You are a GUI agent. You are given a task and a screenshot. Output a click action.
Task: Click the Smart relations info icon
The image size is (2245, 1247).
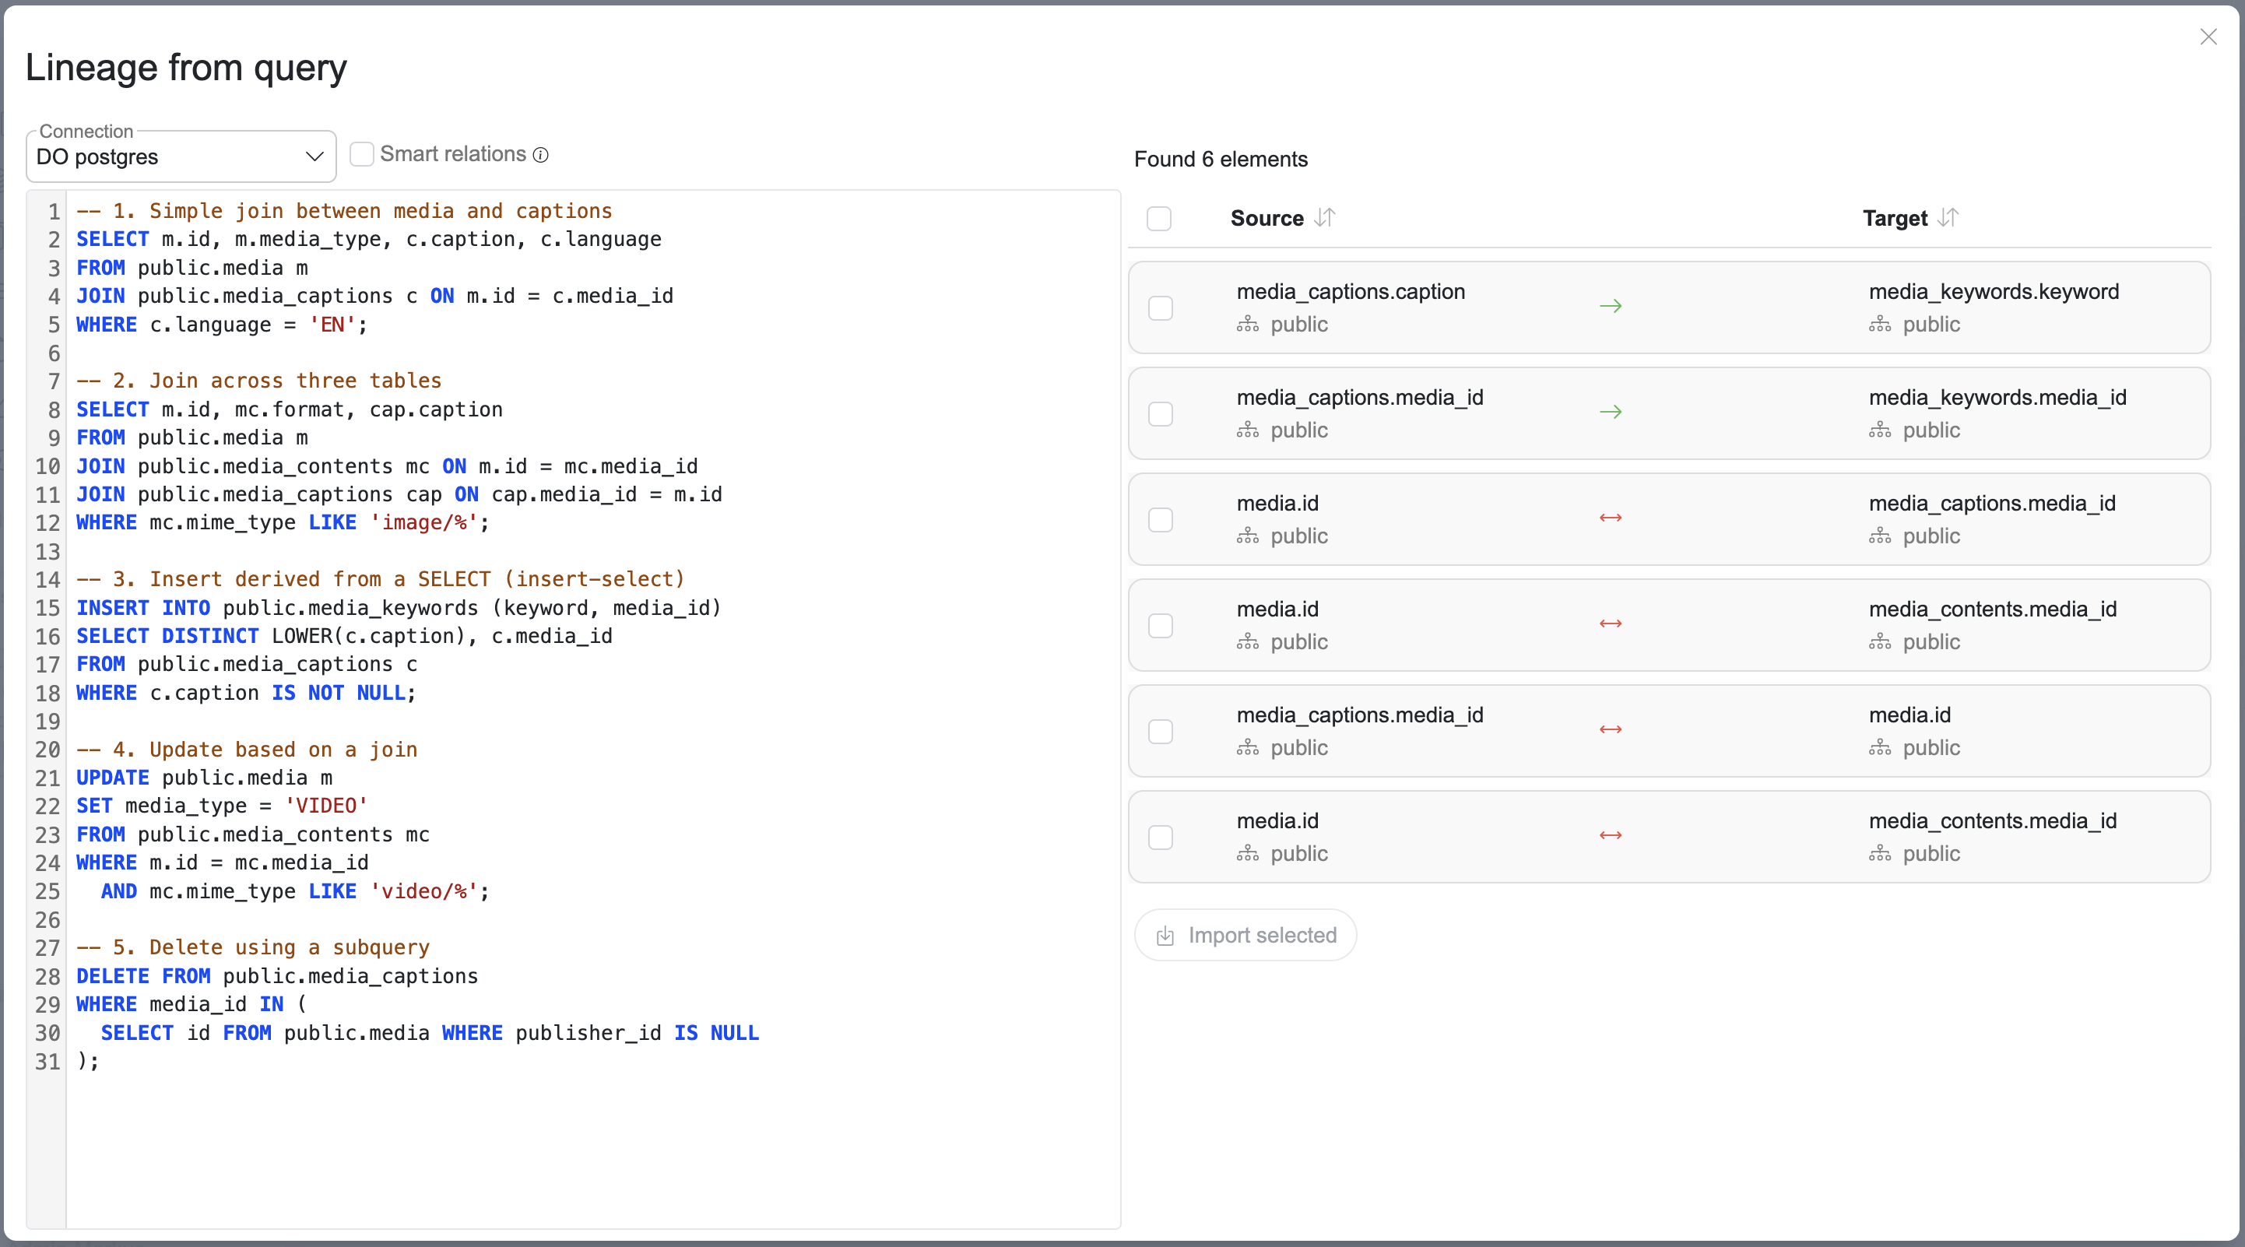[x=540, y=155]
